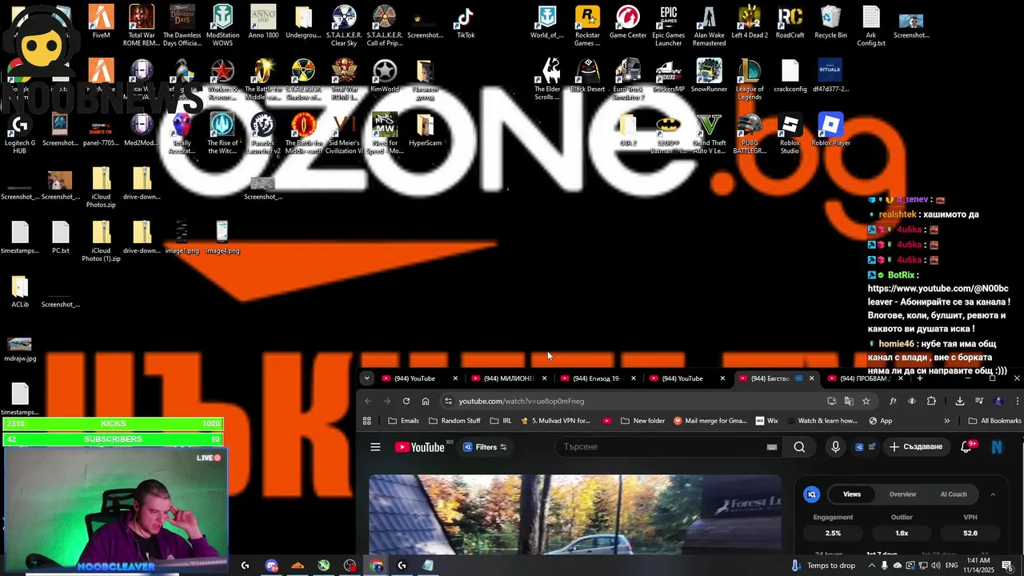Open YouTube account avatar menu
The width and height of the screenshot is (1024, 576).
coord(997,447)
